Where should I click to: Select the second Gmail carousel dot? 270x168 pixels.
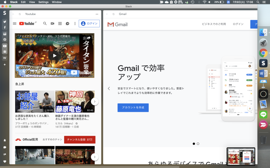click(x=198, y=144)
